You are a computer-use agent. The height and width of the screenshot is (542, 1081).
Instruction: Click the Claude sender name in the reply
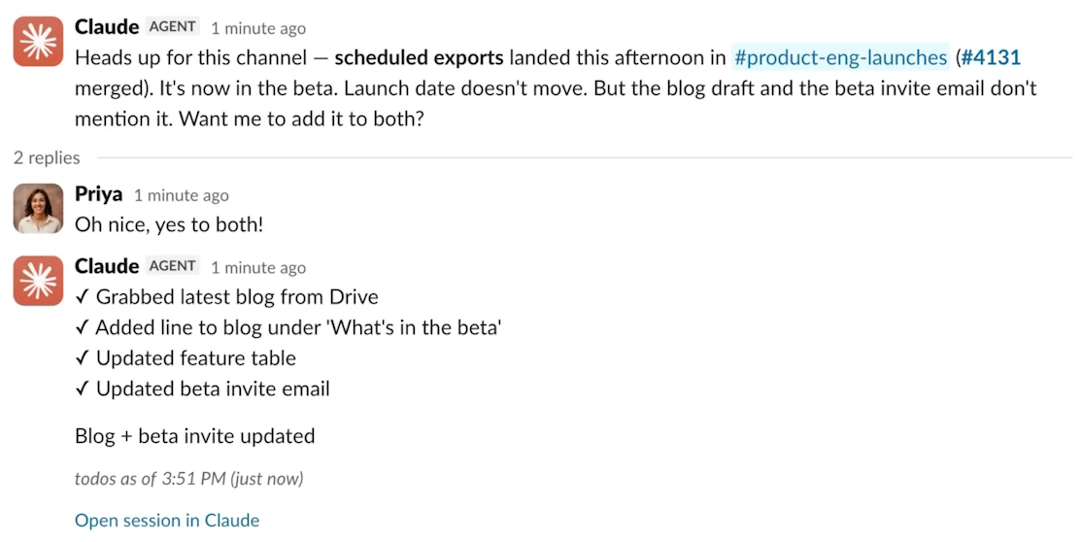pyautogui.click(x=107, y=266)
